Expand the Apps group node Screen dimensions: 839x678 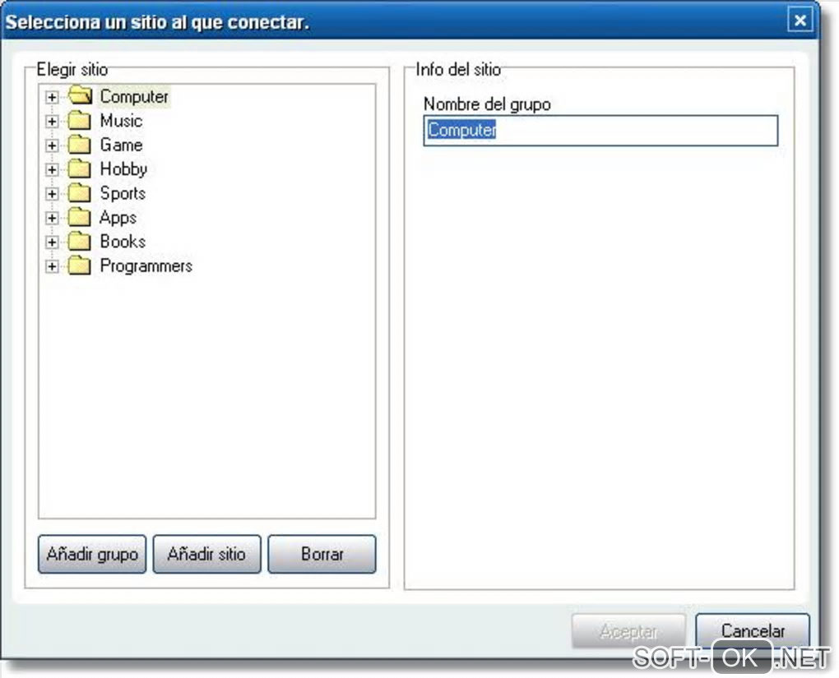52,218
